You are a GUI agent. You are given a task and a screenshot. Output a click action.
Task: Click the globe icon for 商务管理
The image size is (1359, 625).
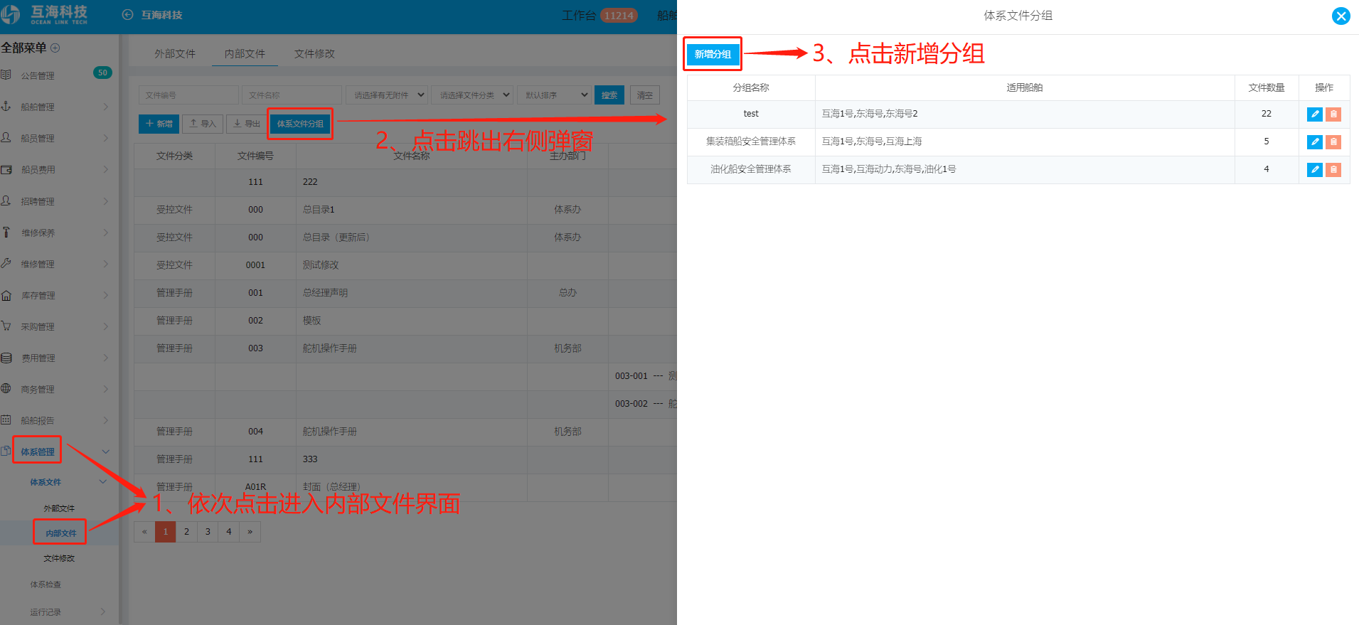tap(6, 388)
